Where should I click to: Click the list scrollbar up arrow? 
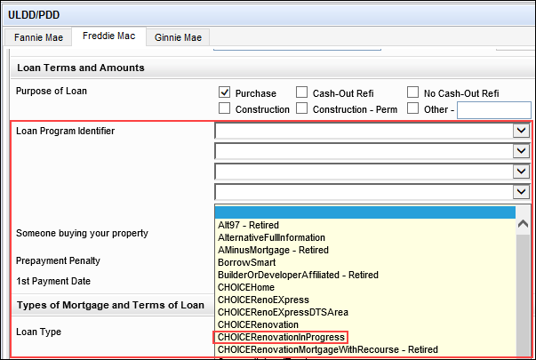pyautogui.click(x=523, y=224)
